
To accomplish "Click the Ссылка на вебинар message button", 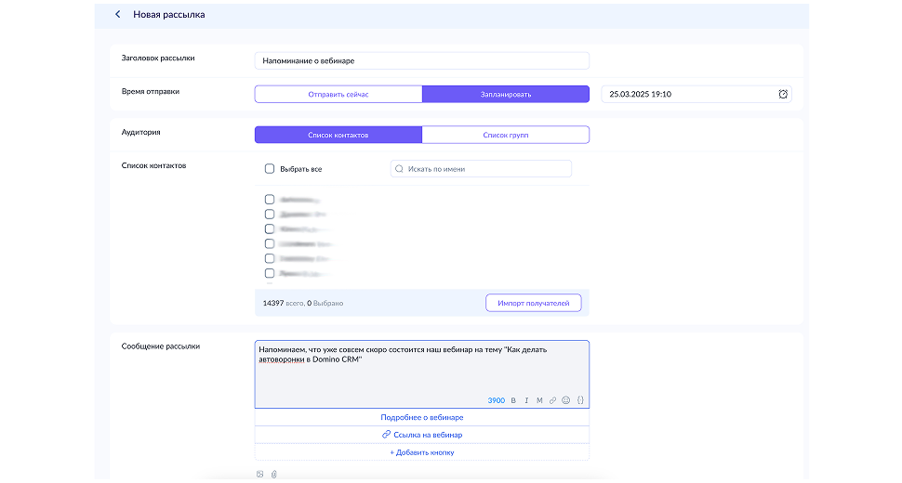I will coord(421,435).
